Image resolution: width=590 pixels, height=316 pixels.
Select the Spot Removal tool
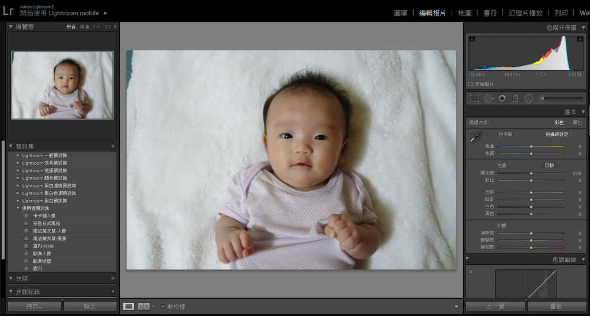tap(489, 98)
